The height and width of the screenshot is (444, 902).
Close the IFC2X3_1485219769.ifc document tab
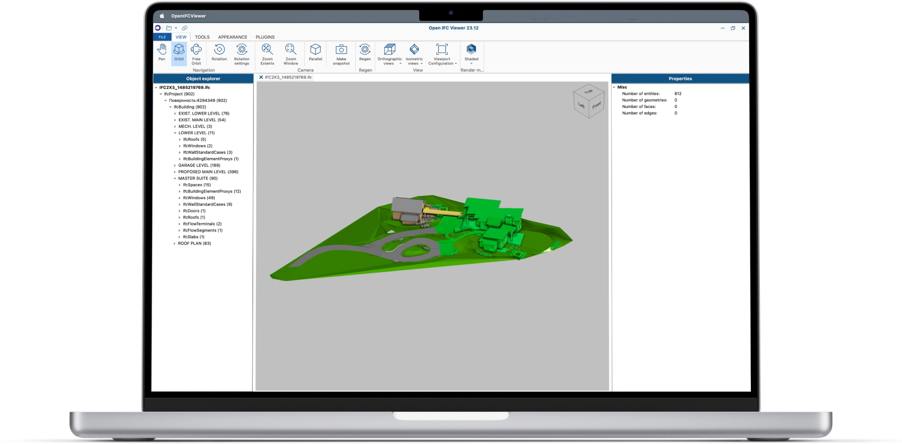[261, 77]
